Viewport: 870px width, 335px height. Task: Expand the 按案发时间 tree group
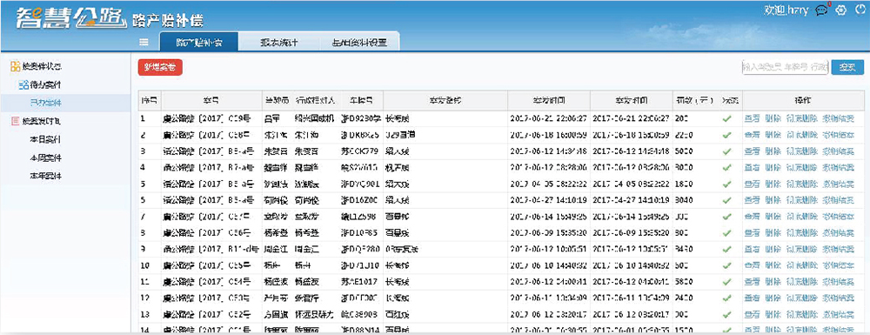[41, 121]
